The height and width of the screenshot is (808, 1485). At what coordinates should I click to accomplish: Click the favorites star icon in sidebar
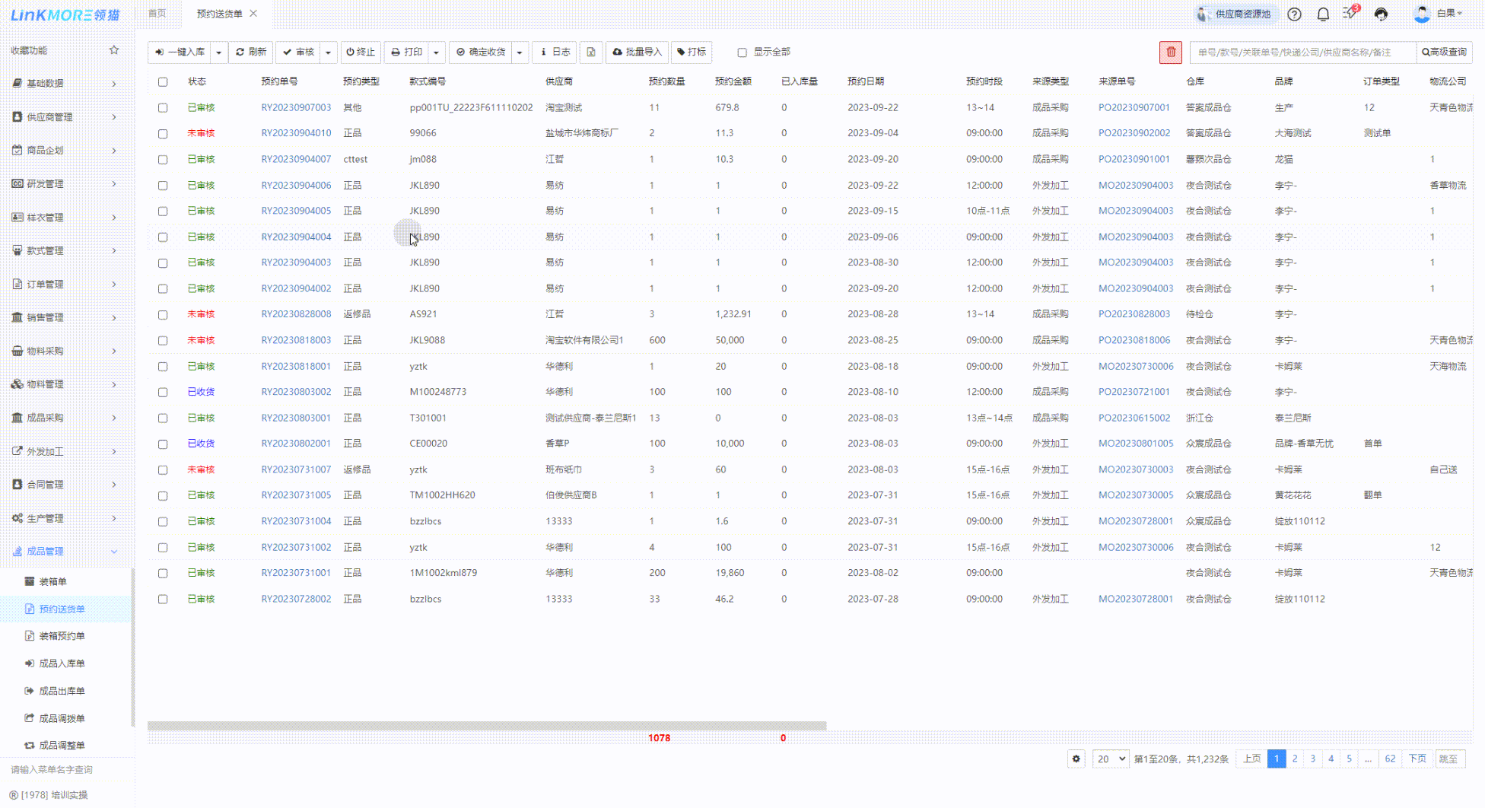click(114, 50)
